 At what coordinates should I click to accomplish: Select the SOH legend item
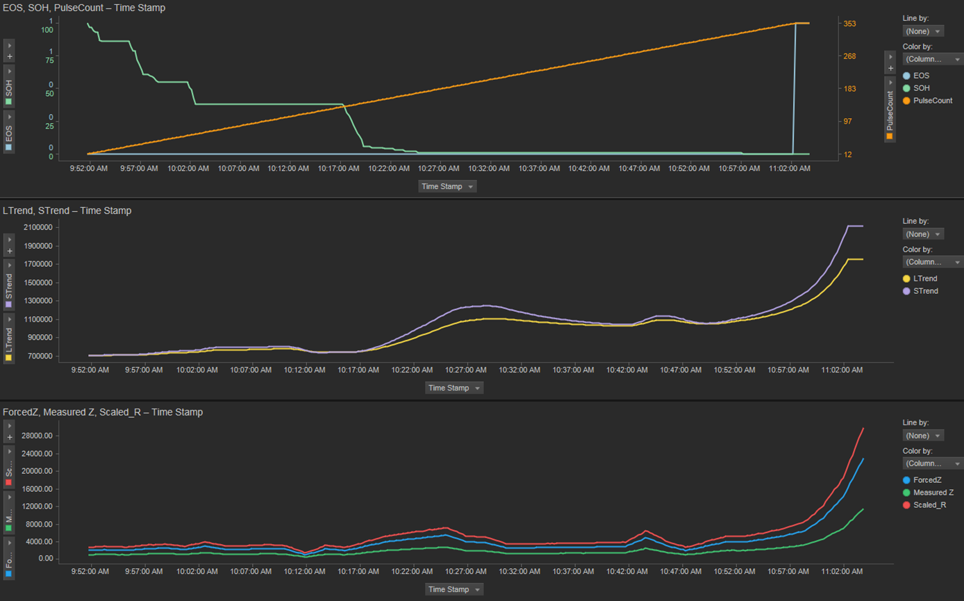coord(916,88)
